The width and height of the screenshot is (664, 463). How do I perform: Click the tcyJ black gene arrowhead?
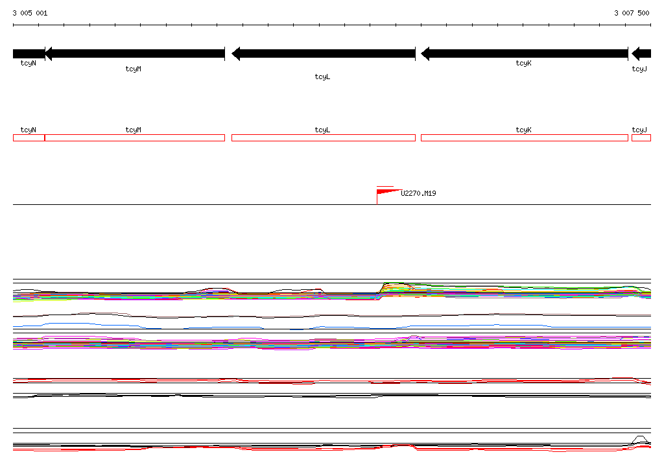pos(641,54)
